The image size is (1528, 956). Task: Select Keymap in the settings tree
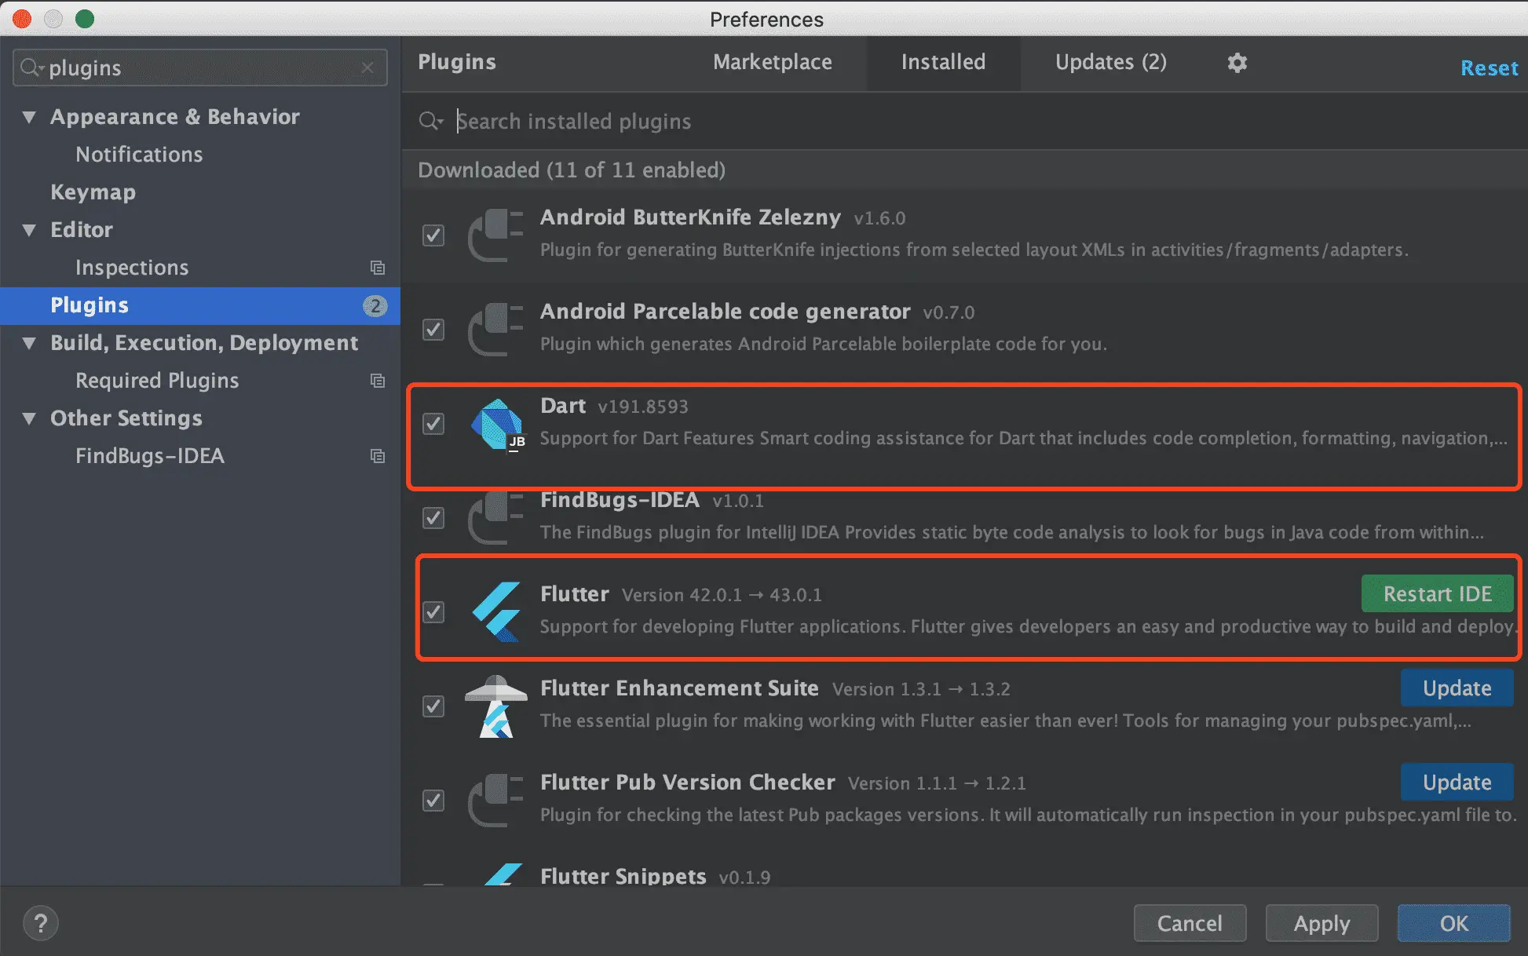click(93, 192)
